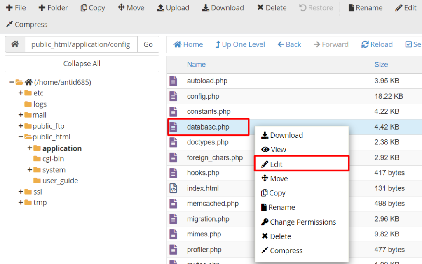Click Rename in the top toolbar
Screen dimensions: 422x264
tap(365, 8)
